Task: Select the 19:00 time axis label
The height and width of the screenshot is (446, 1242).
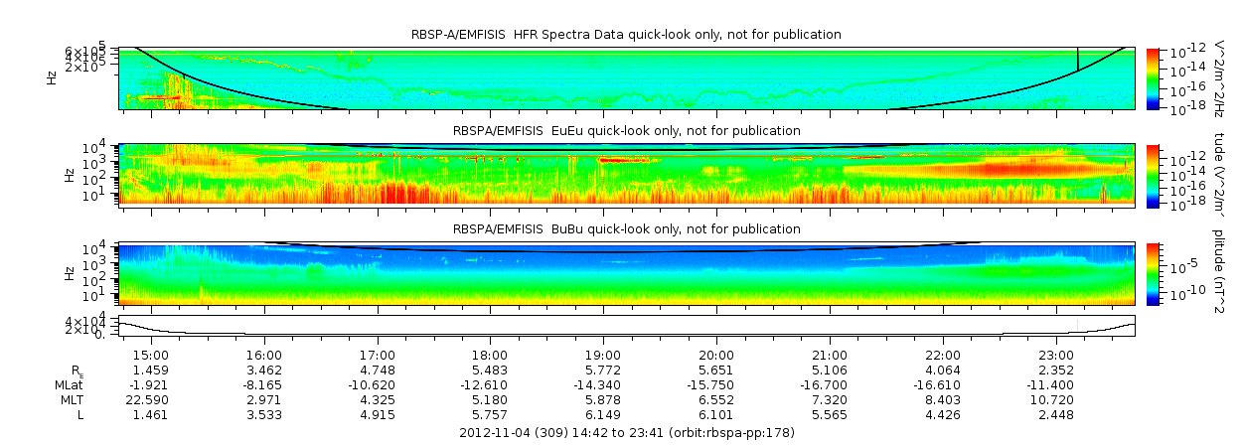Action: tap(603, 355)
